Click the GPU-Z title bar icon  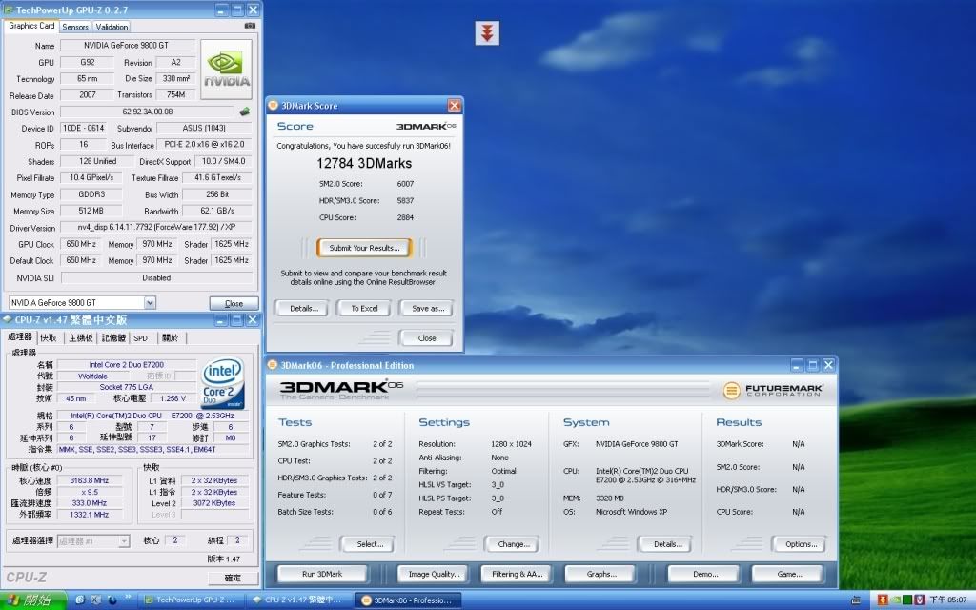tap(8, 10)
